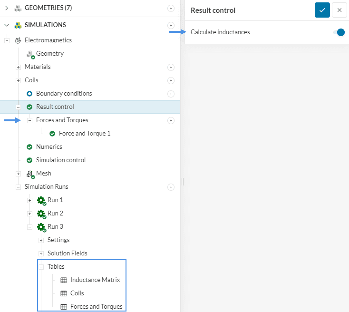Open Force and Torque 1 item

click(x=84, y=134)
